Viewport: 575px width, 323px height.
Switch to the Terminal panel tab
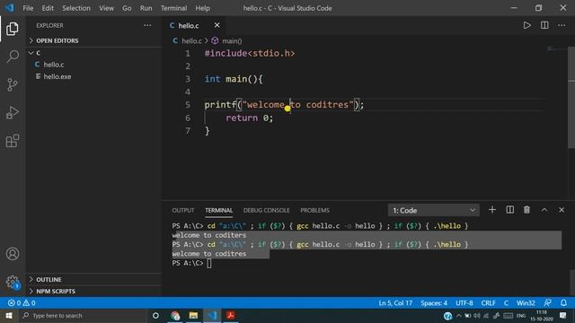click(218, 210)
